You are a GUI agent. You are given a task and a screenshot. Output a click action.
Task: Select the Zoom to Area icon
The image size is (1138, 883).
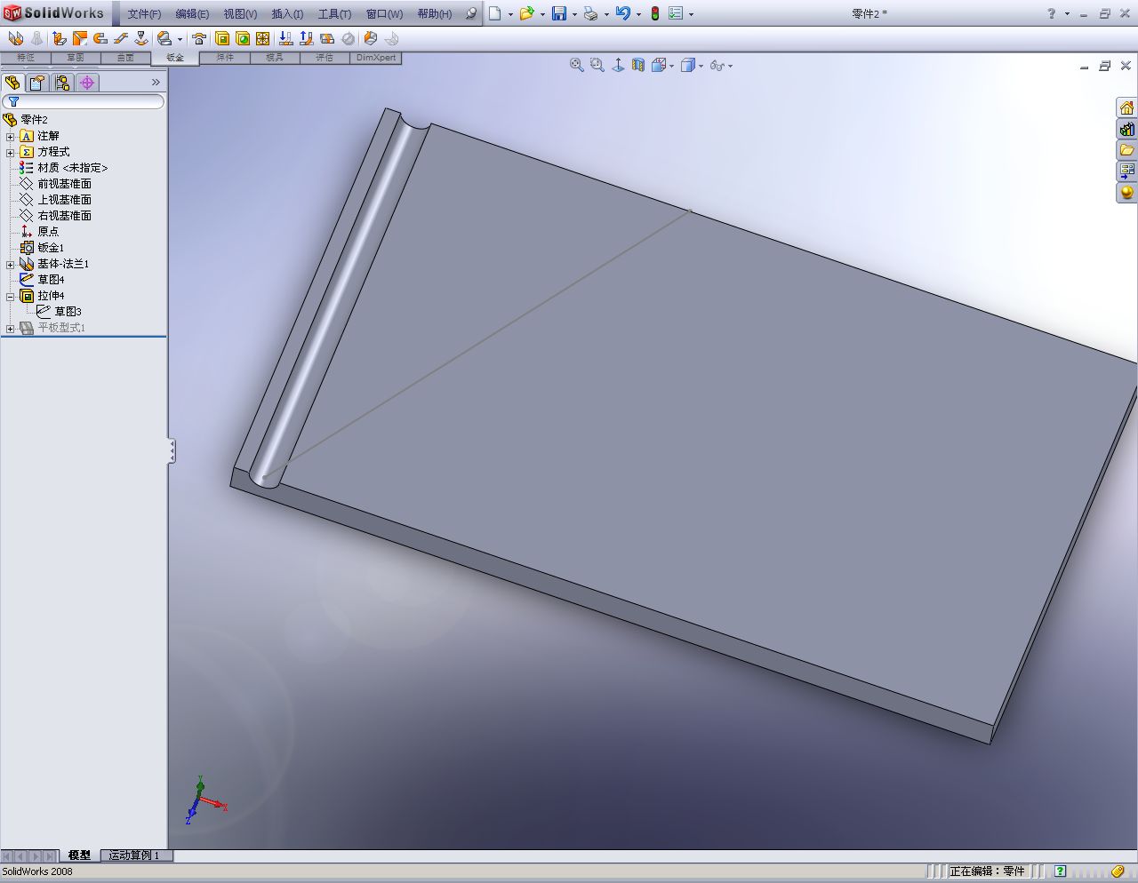click(x=597, y=65)
